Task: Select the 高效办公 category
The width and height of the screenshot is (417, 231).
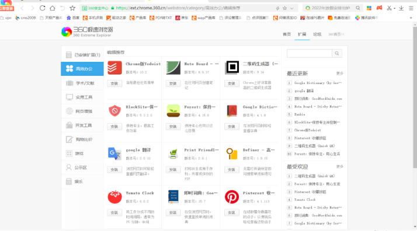Action: tap(82, 69)
